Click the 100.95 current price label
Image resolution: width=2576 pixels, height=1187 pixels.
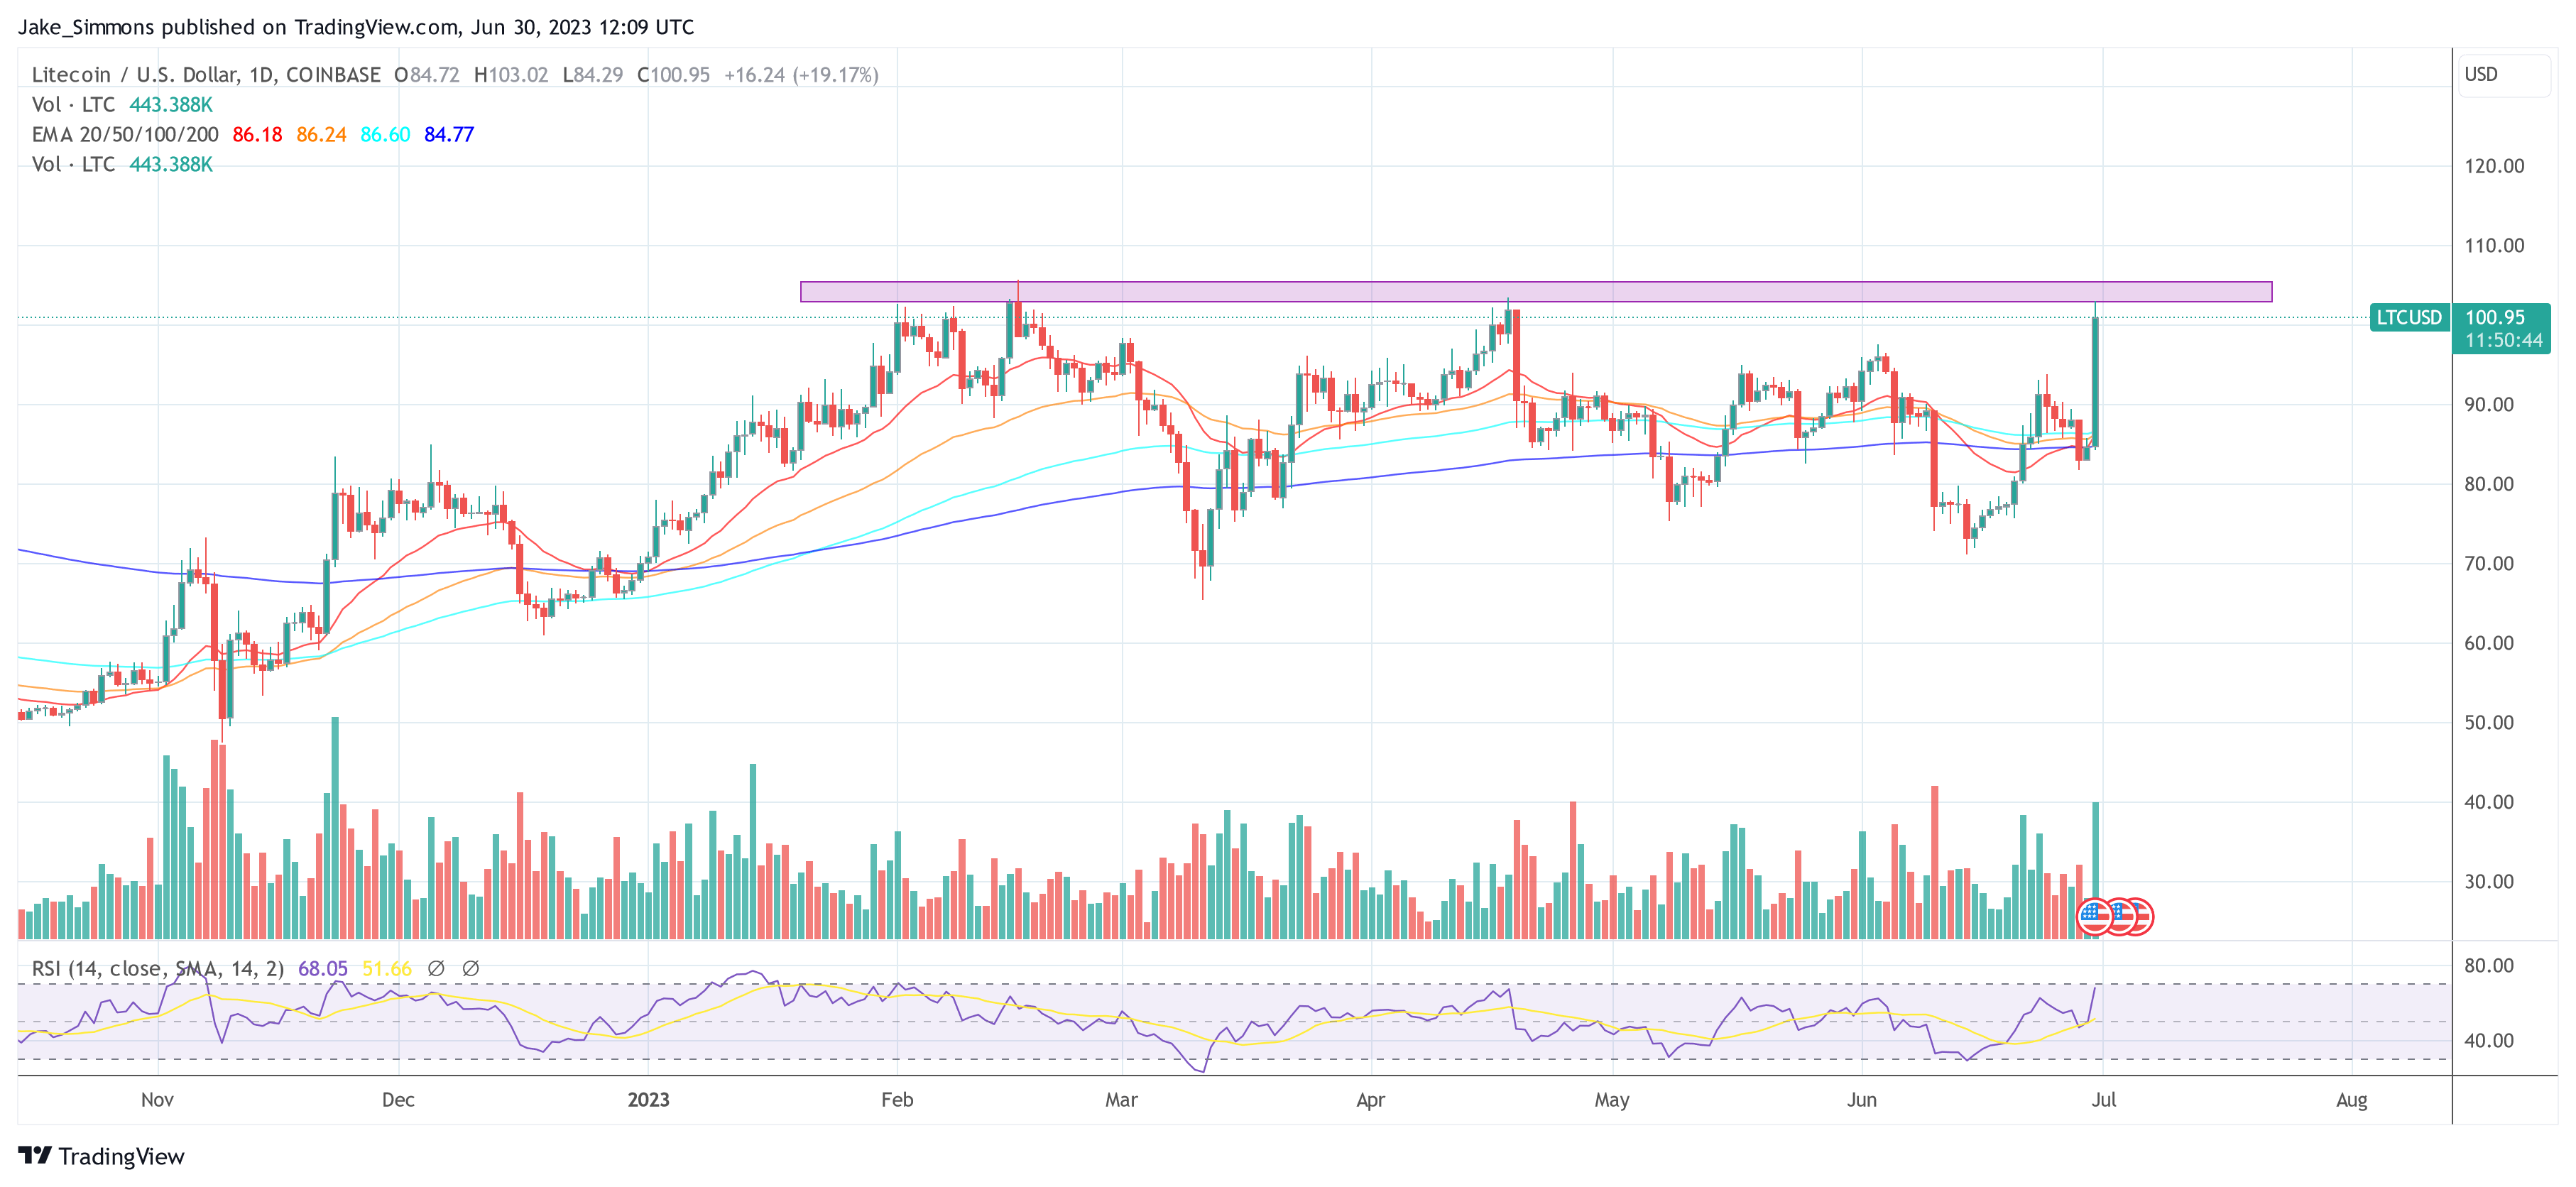pos(2495,317)
